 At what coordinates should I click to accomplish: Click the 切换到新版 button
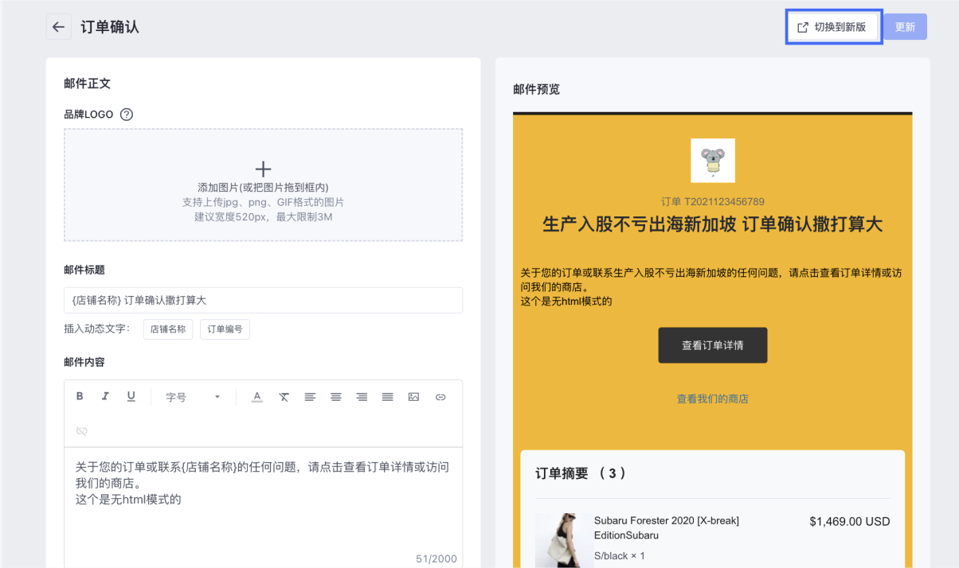point(833,27)
